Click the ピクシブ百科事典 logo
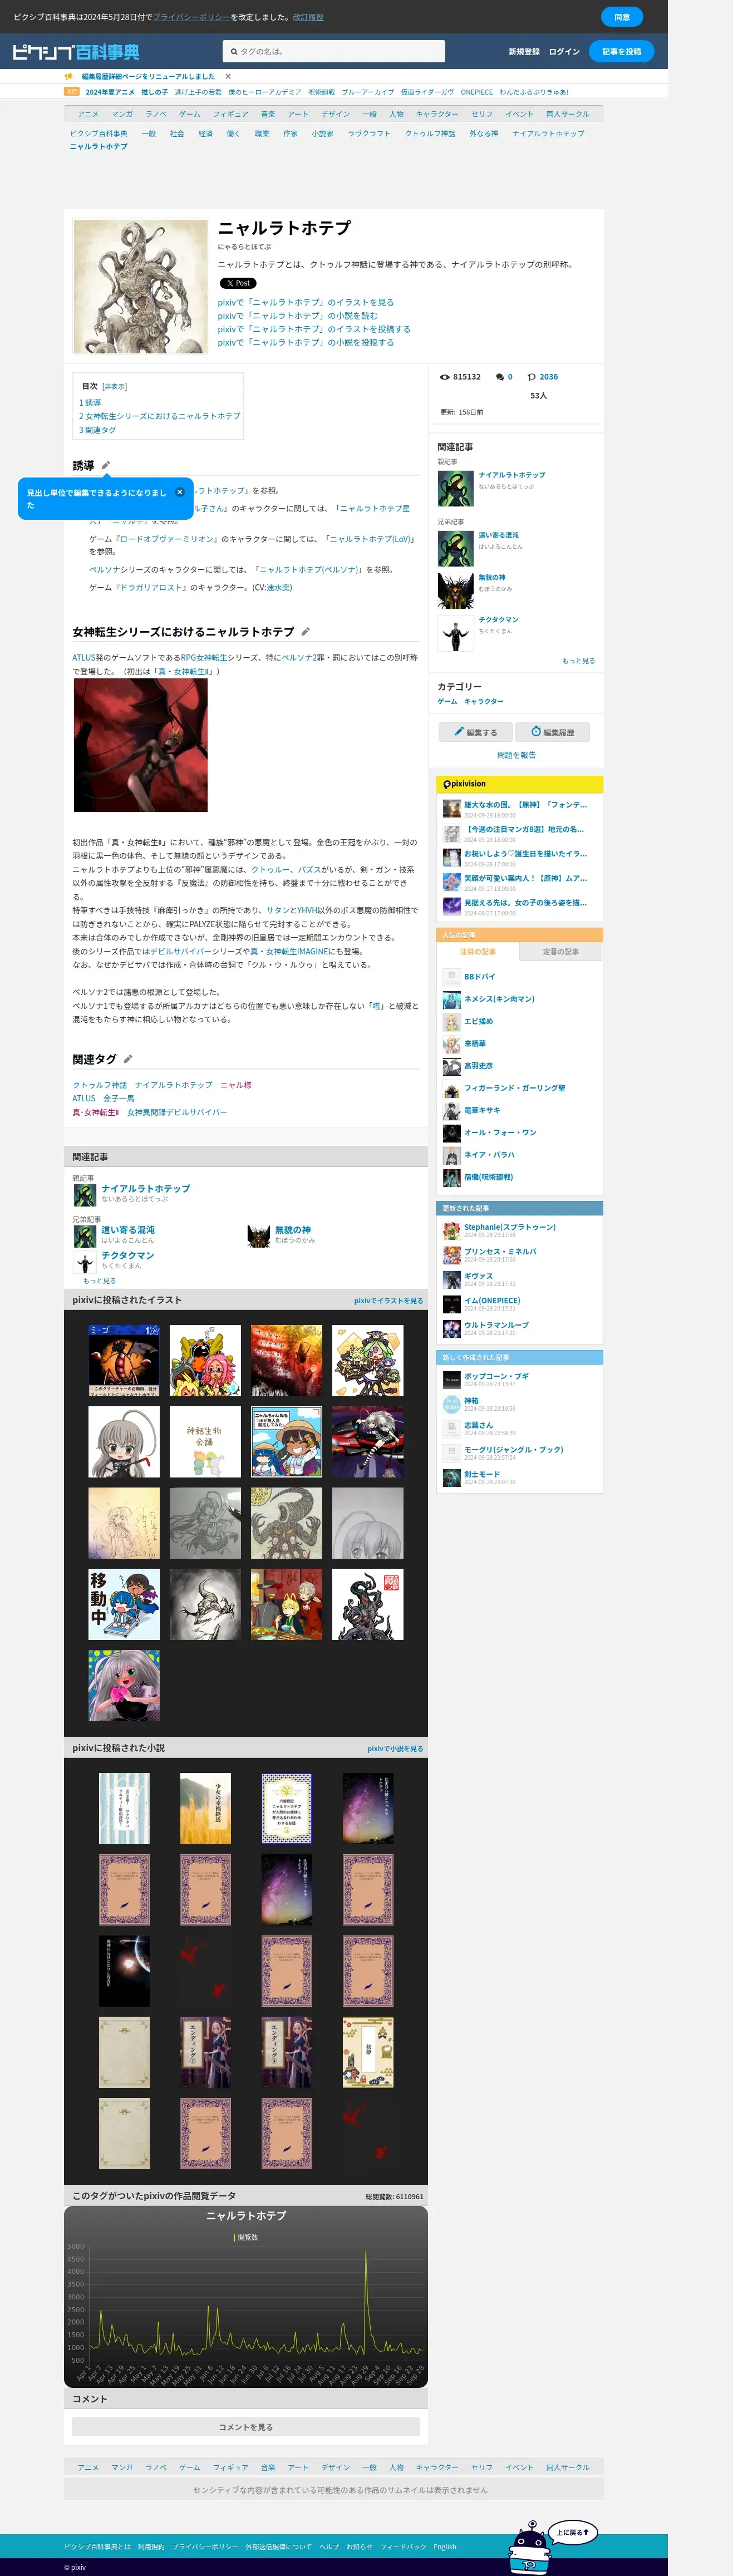Screen dimensions: 733x2576 pos(76,52)
